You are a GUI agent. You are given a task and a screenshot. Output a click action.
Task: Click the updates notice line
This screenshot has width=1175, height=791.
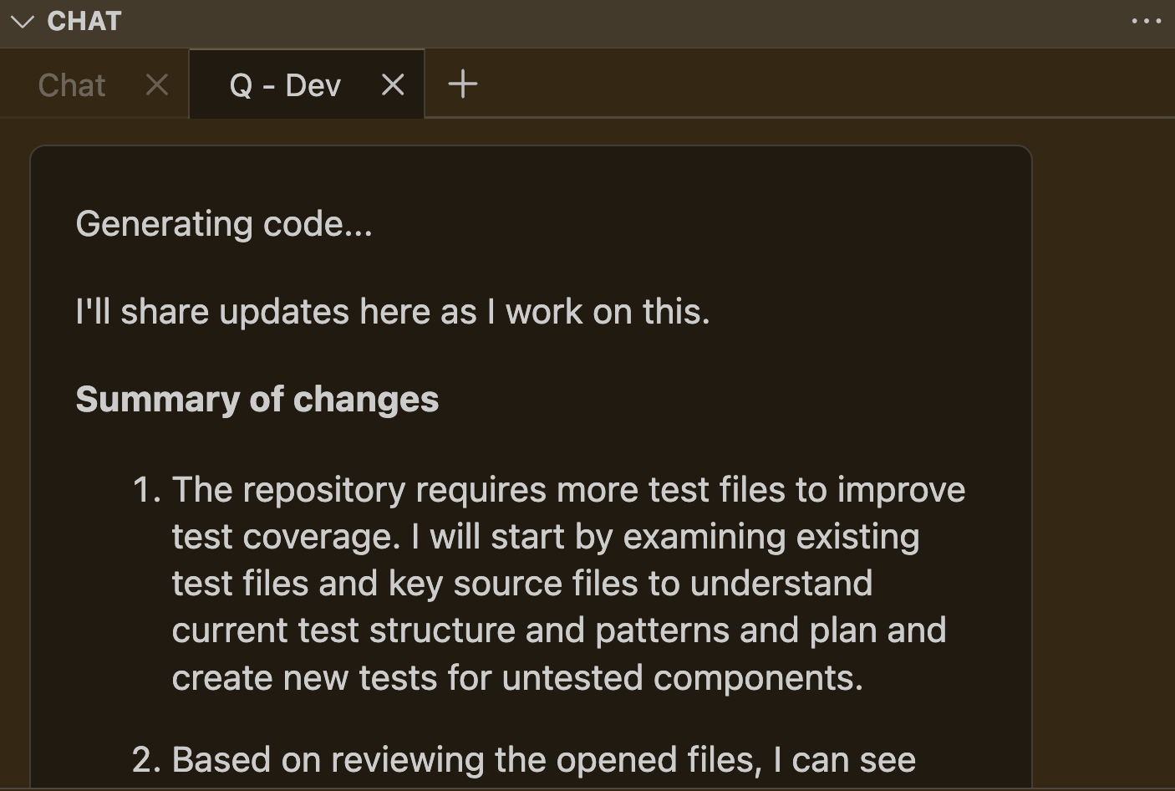[393, 310]
